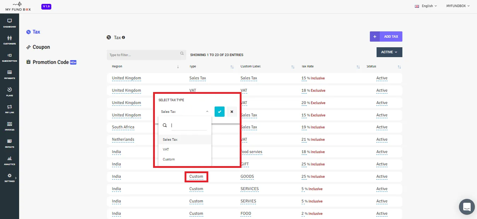
Task: Click the food servies custom label
Action: (251, 152)
